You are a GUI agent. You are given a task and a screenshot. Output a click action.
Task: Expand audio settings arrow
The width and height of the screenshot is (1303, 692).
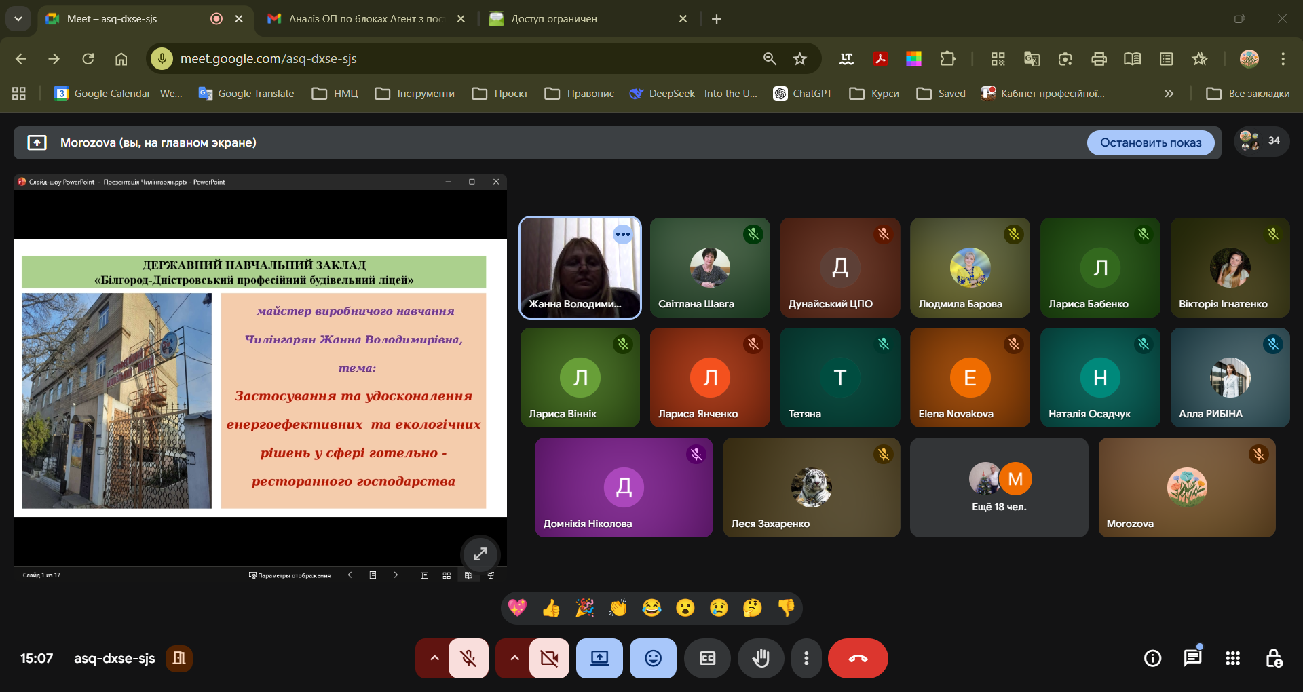[434, 658]
